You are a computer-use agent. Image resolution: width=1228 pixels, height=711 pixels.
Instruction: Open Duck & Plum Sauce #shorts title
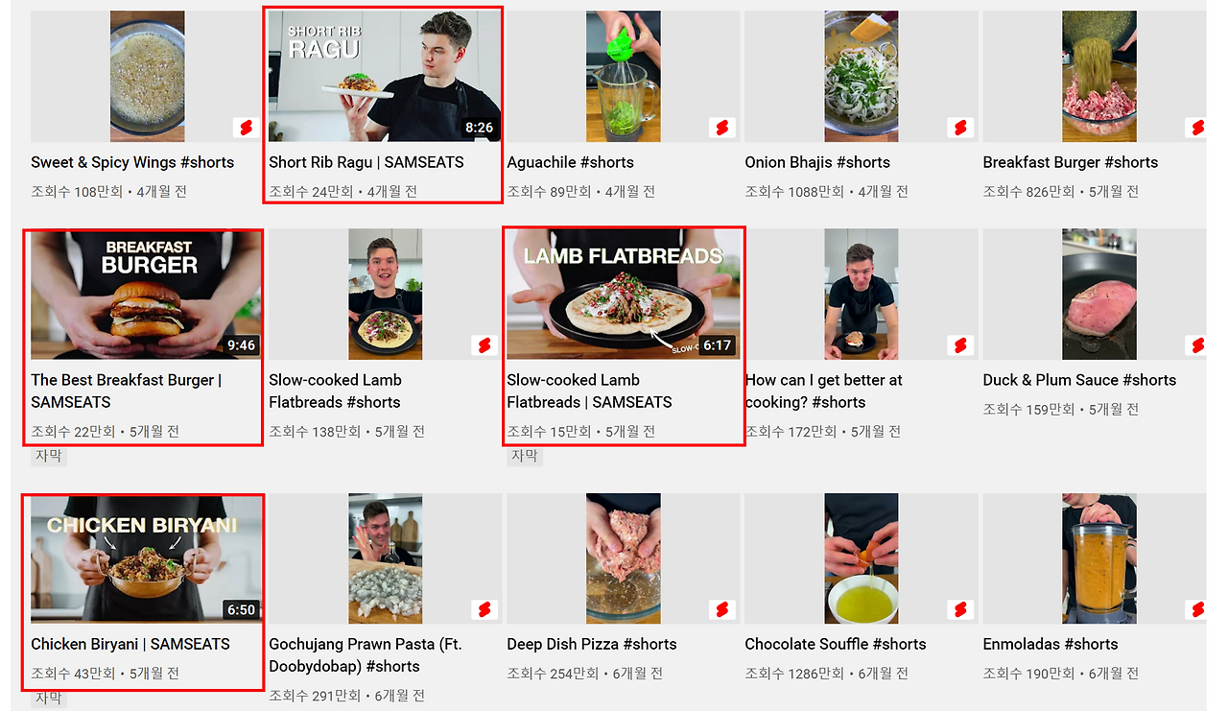click(1079, 380)
